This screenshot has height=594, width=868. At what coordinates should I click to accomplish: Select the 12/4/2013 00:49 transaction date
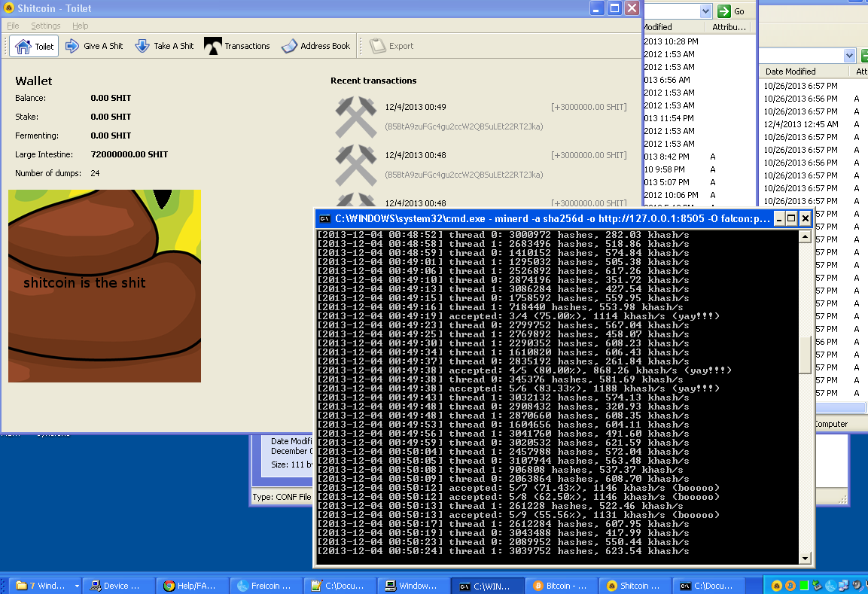415,107
